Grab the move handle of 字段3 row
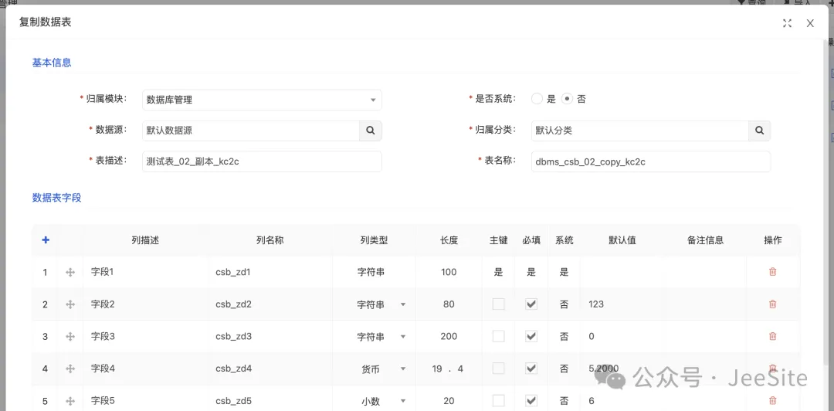This screenshot has height=411, width=834. (x=69, y=337)
